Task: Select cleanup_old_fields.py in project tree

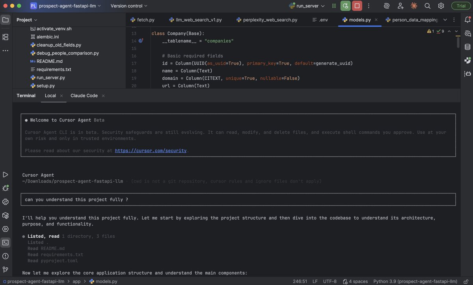Action: pos(56,45)
